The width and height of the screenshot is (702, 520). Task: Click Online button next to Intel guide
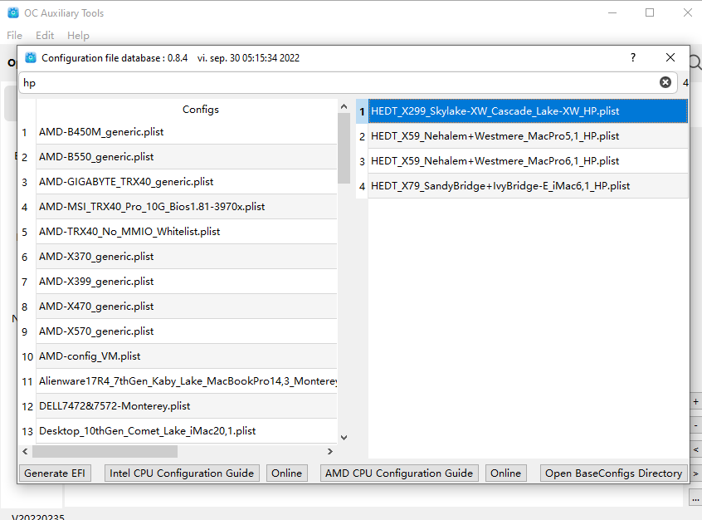point(286,473)
